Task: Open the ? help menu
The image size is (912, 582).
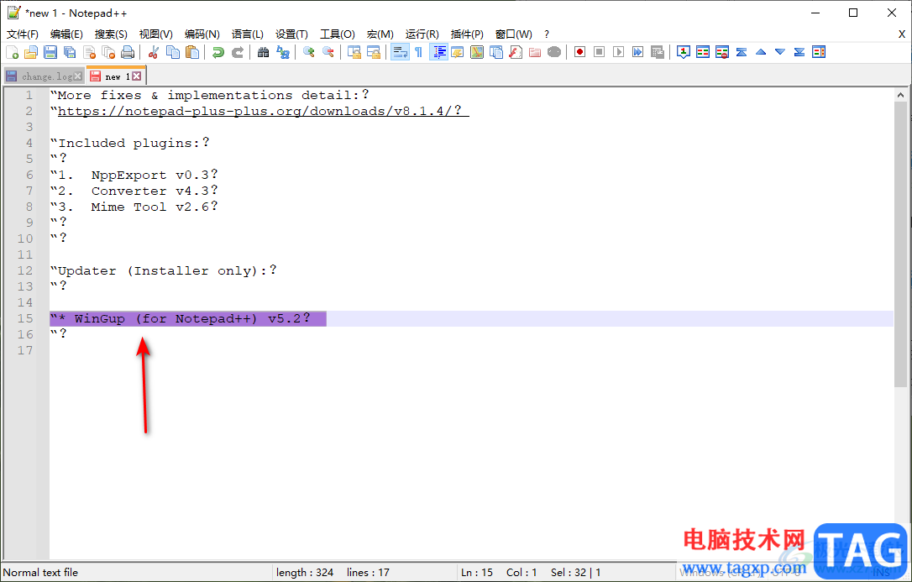Action: pyautogui.click(x=547, y=34)
